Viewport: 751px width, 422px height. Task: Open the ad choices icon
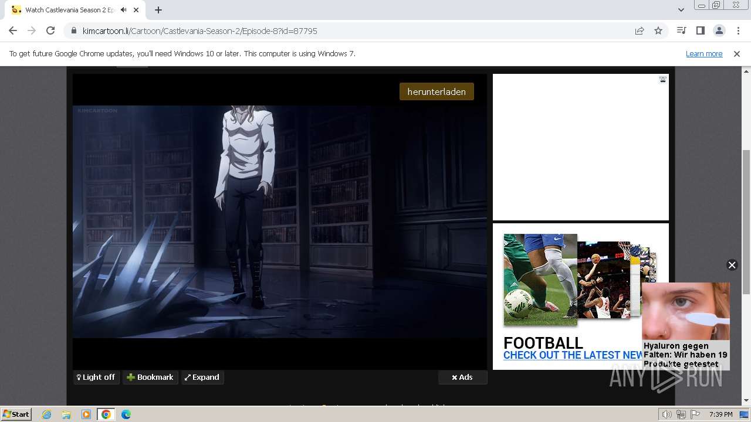(x=662, y=80)
